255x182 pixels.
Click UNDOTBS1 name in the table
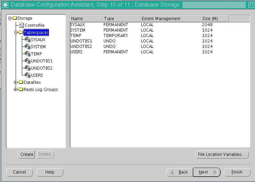click(x=81, y=41)
